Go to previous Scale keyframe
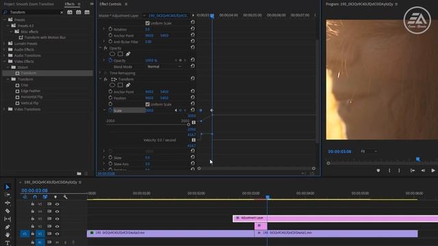 click(x=176, y=111)
